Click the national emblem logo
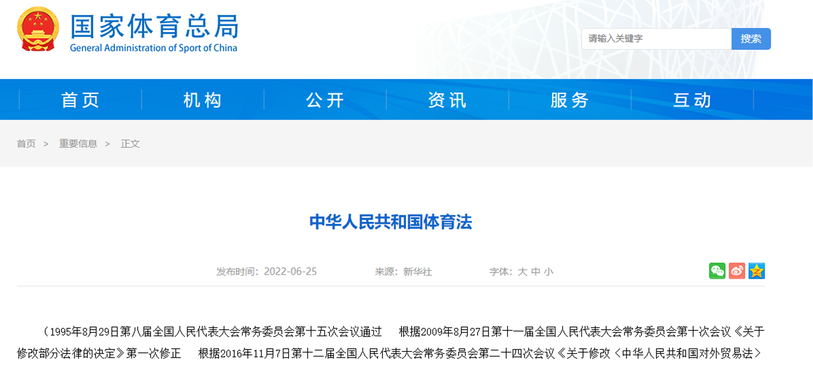The image size is (813, 366). click(x=39, y=30)
